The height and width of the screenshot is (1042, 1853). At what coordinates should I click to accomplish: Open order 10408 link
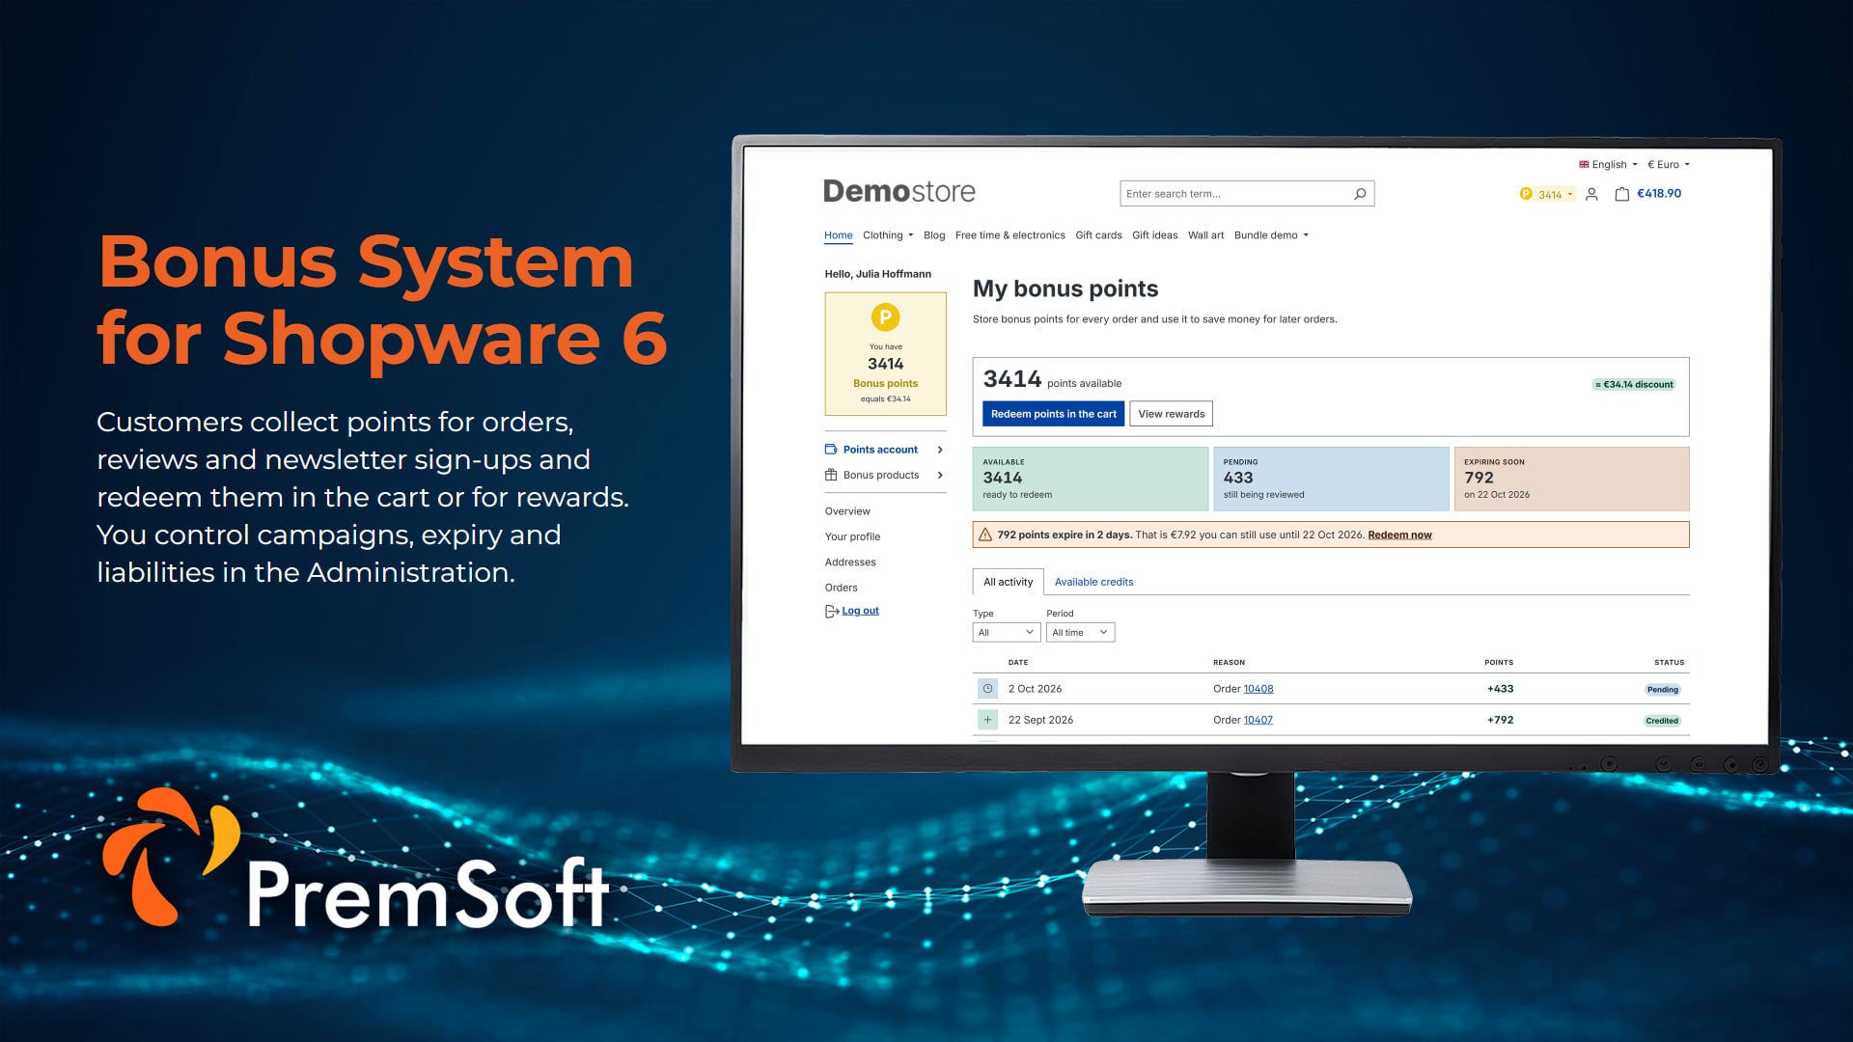(x=1258, y=689)
